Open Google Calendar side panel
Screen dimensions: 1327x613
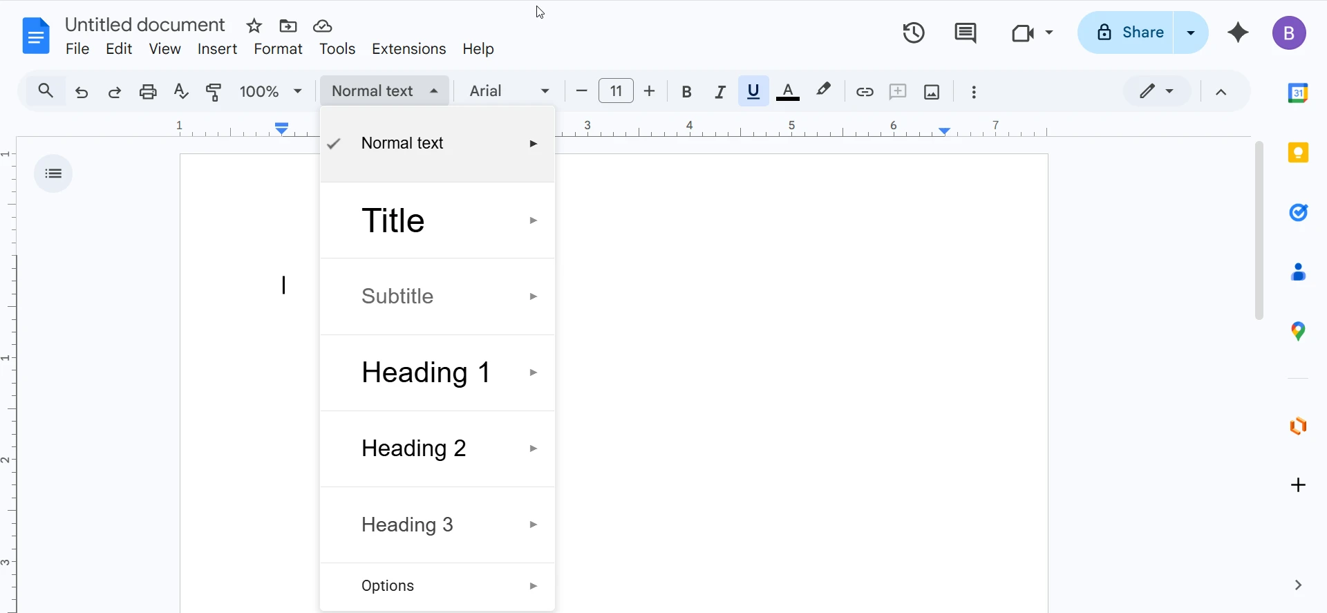pos(1298,93)
